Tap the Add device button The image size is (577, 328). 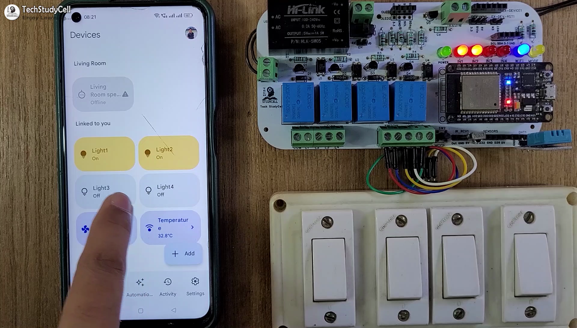[184, 253]
